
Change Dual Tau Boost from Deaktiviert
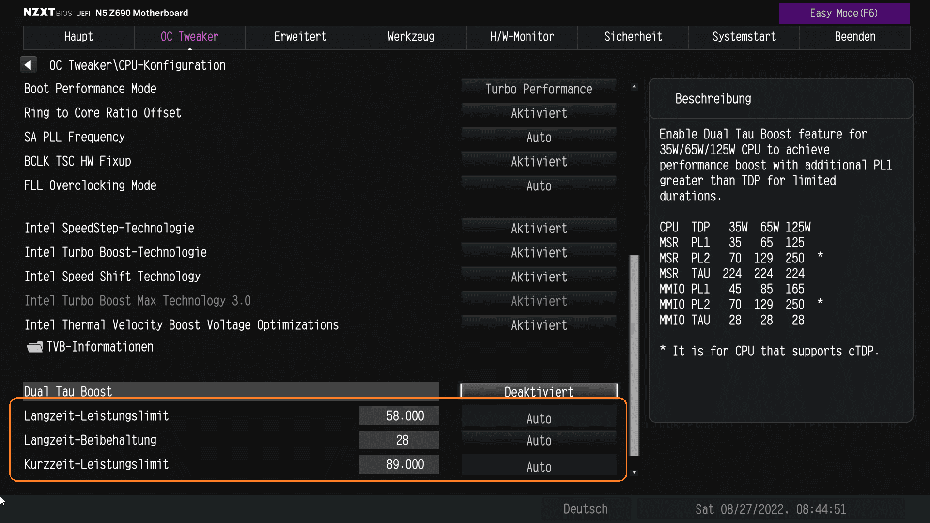coord(539,392)
